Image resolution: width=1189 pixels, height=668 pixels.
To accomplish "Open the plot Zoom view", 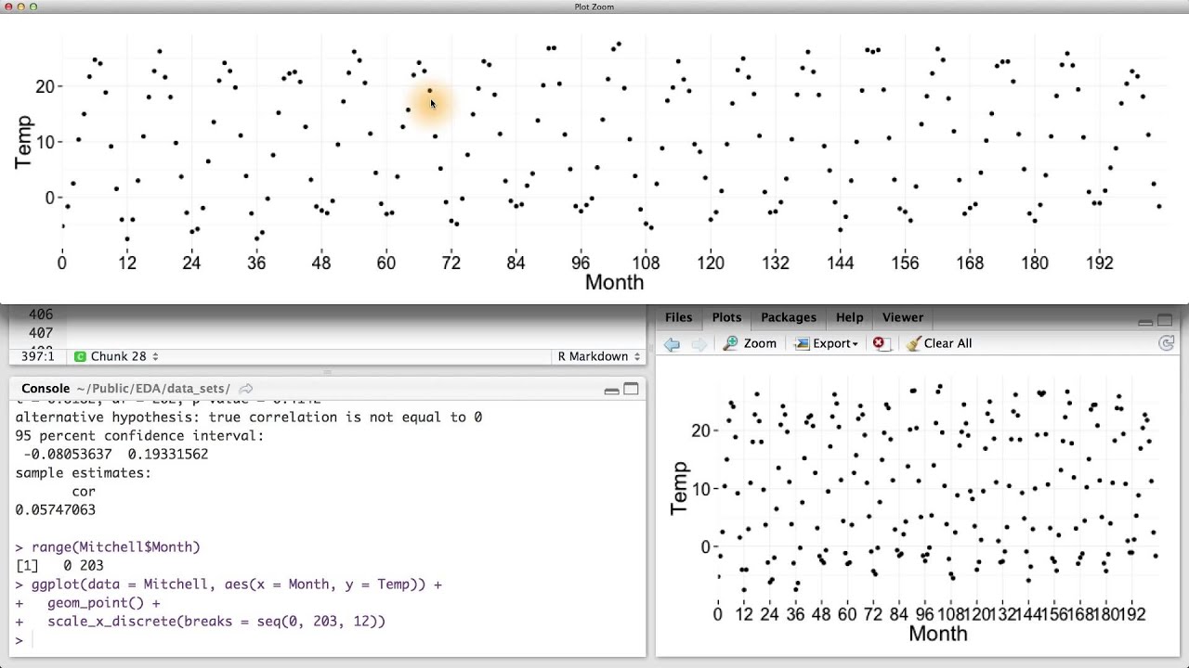I will click(750, 343).
